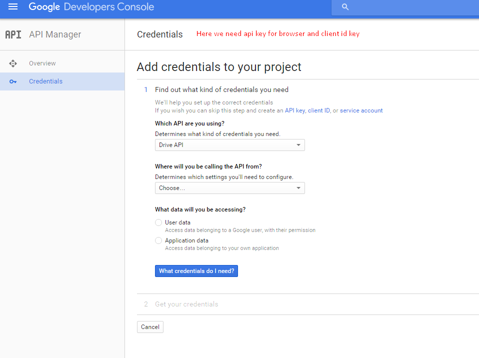The image size is (479, 358).
Task: Click 'Which API are you using?' label
Action: [x=189, y=123]
